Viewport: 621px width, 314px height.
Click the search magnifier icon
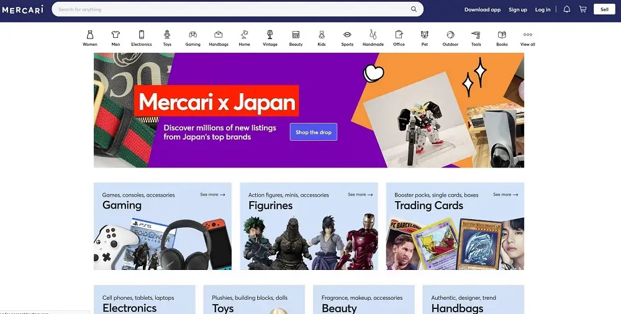(x=414, y=9)
